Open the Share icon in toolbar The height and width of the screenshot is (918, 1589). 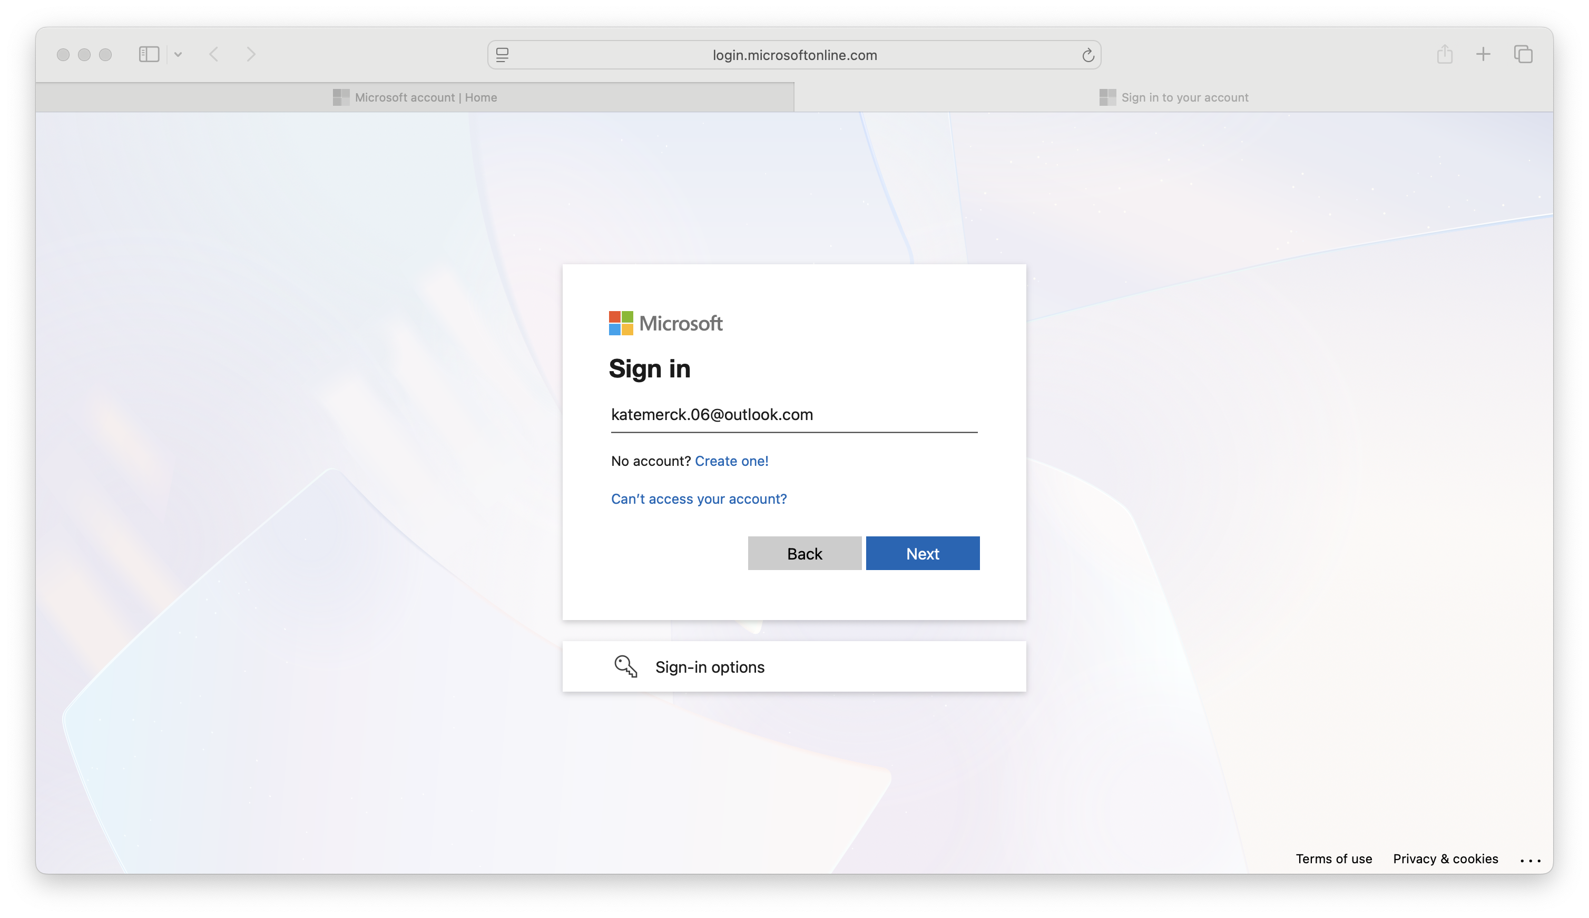pyautogui.click(x=1445, y=54)
